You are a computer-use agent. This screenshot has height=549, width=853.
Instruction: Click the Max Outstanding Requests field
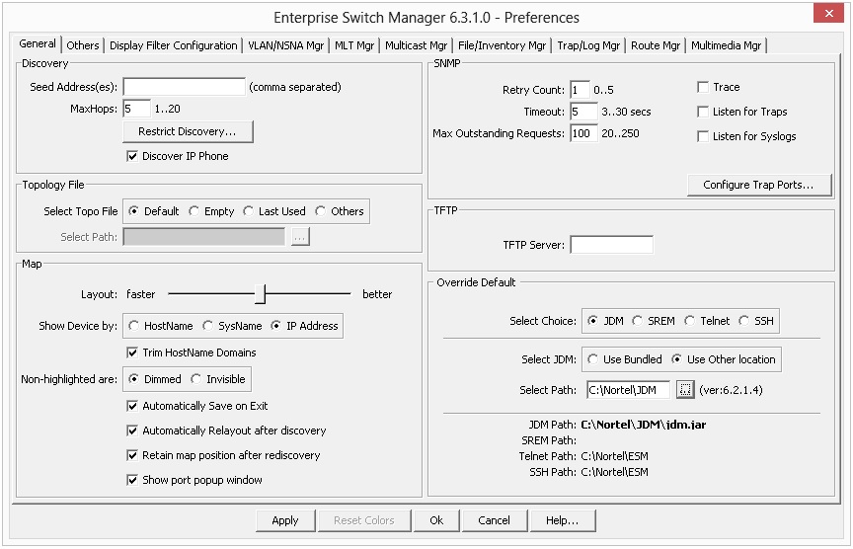(x=583, y=133)
